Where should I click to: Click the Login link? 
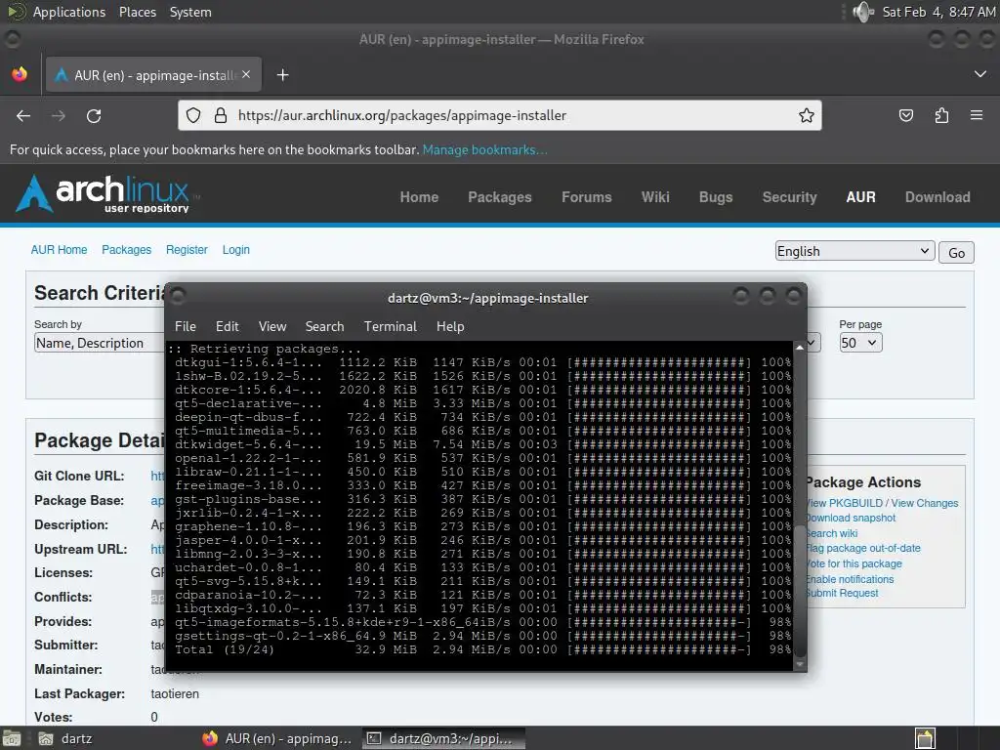click(236, 250)
